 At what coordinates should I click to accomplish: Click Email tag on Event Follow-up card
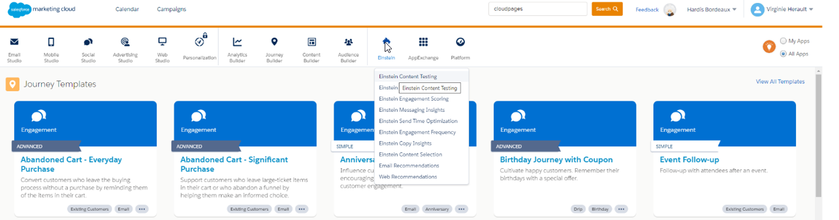click(x=778, y=209)
